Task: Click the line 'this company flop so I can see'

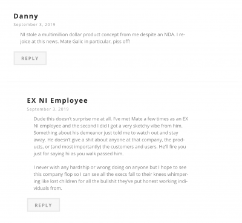Action: pyautogui.click(x=111, y=174)
